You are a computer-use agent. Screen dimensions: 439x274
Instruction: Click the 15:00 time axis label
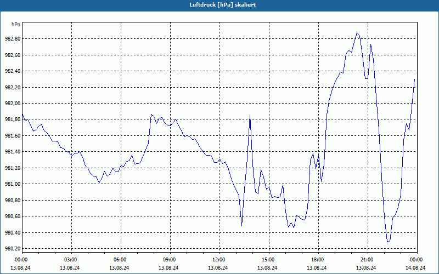coord(269,259)
